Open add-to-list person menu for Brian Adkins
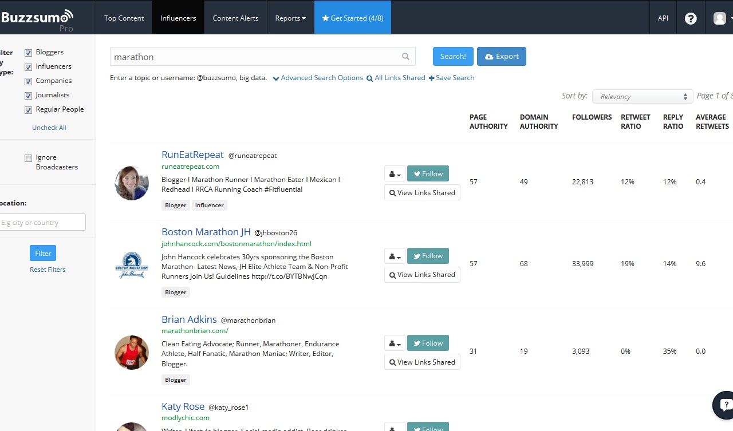This screenshot has height=431, width=733. tap(395, 343)
